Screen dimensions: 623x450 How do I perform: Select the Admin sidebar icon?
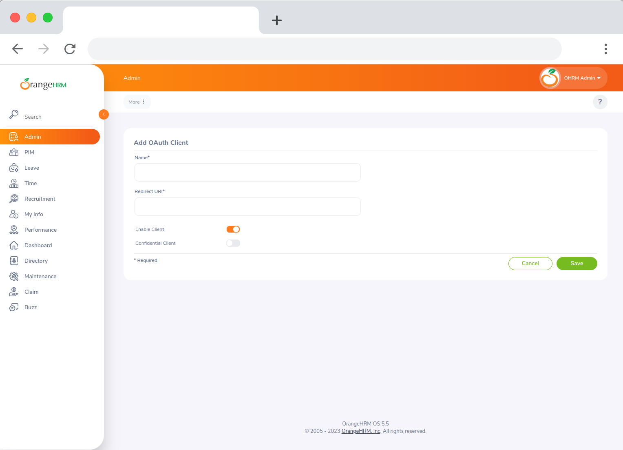coord(13,137)
